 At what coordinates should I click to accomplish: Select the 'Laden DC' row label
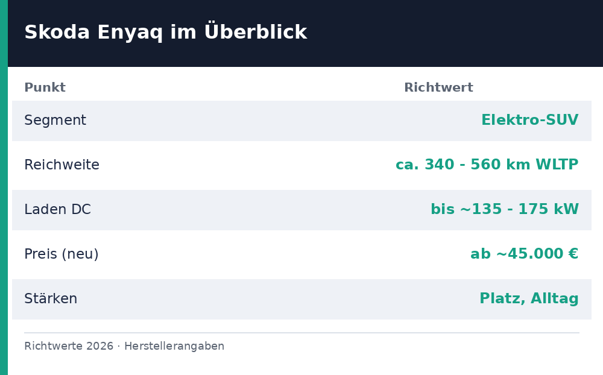click(x=57, y=209)
